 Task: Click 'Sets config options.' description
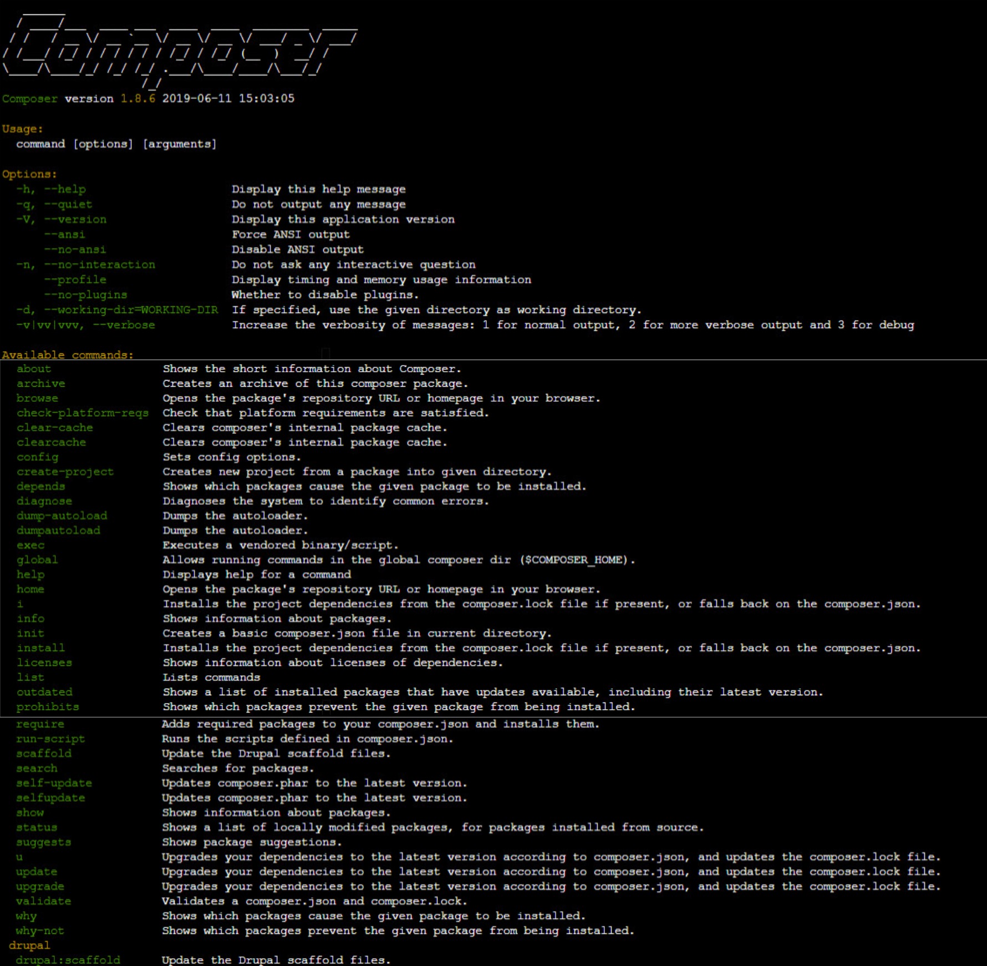(x=232, y=457)
